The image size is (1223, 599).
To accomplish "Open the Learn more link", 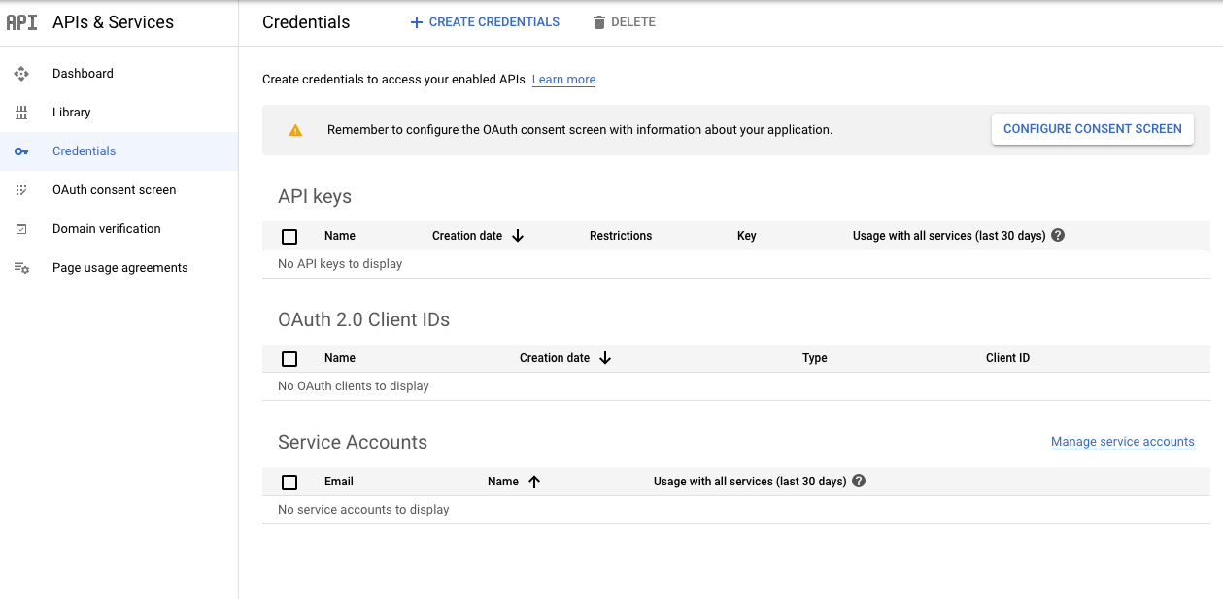I will pos(563,80).
